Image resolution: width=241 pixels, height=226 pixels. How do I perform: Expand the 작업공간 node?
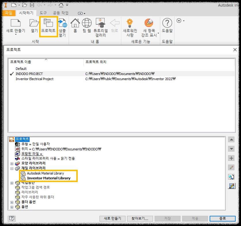pos(12,183)
